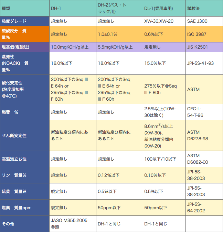This screenshot has width=223, height=232.
Task: Select the DL-1(乗用車用) column header
Action: pyautogui.click(x=163, y=8)
